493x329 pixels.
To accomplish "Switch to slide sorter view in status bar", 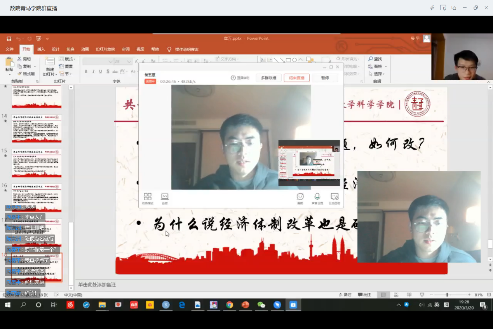I will (x=396, y=295).
